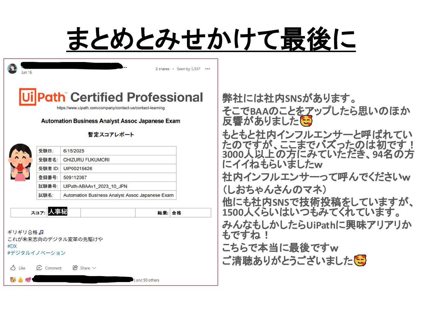Click the 100 reaction emoji

pyautogui.click(x=28, y=280)
